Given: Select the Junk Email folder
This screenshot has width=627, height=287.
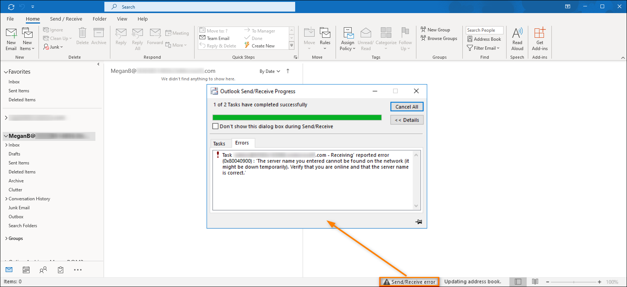Looking at the screenshot, I should tap(19, 208).
